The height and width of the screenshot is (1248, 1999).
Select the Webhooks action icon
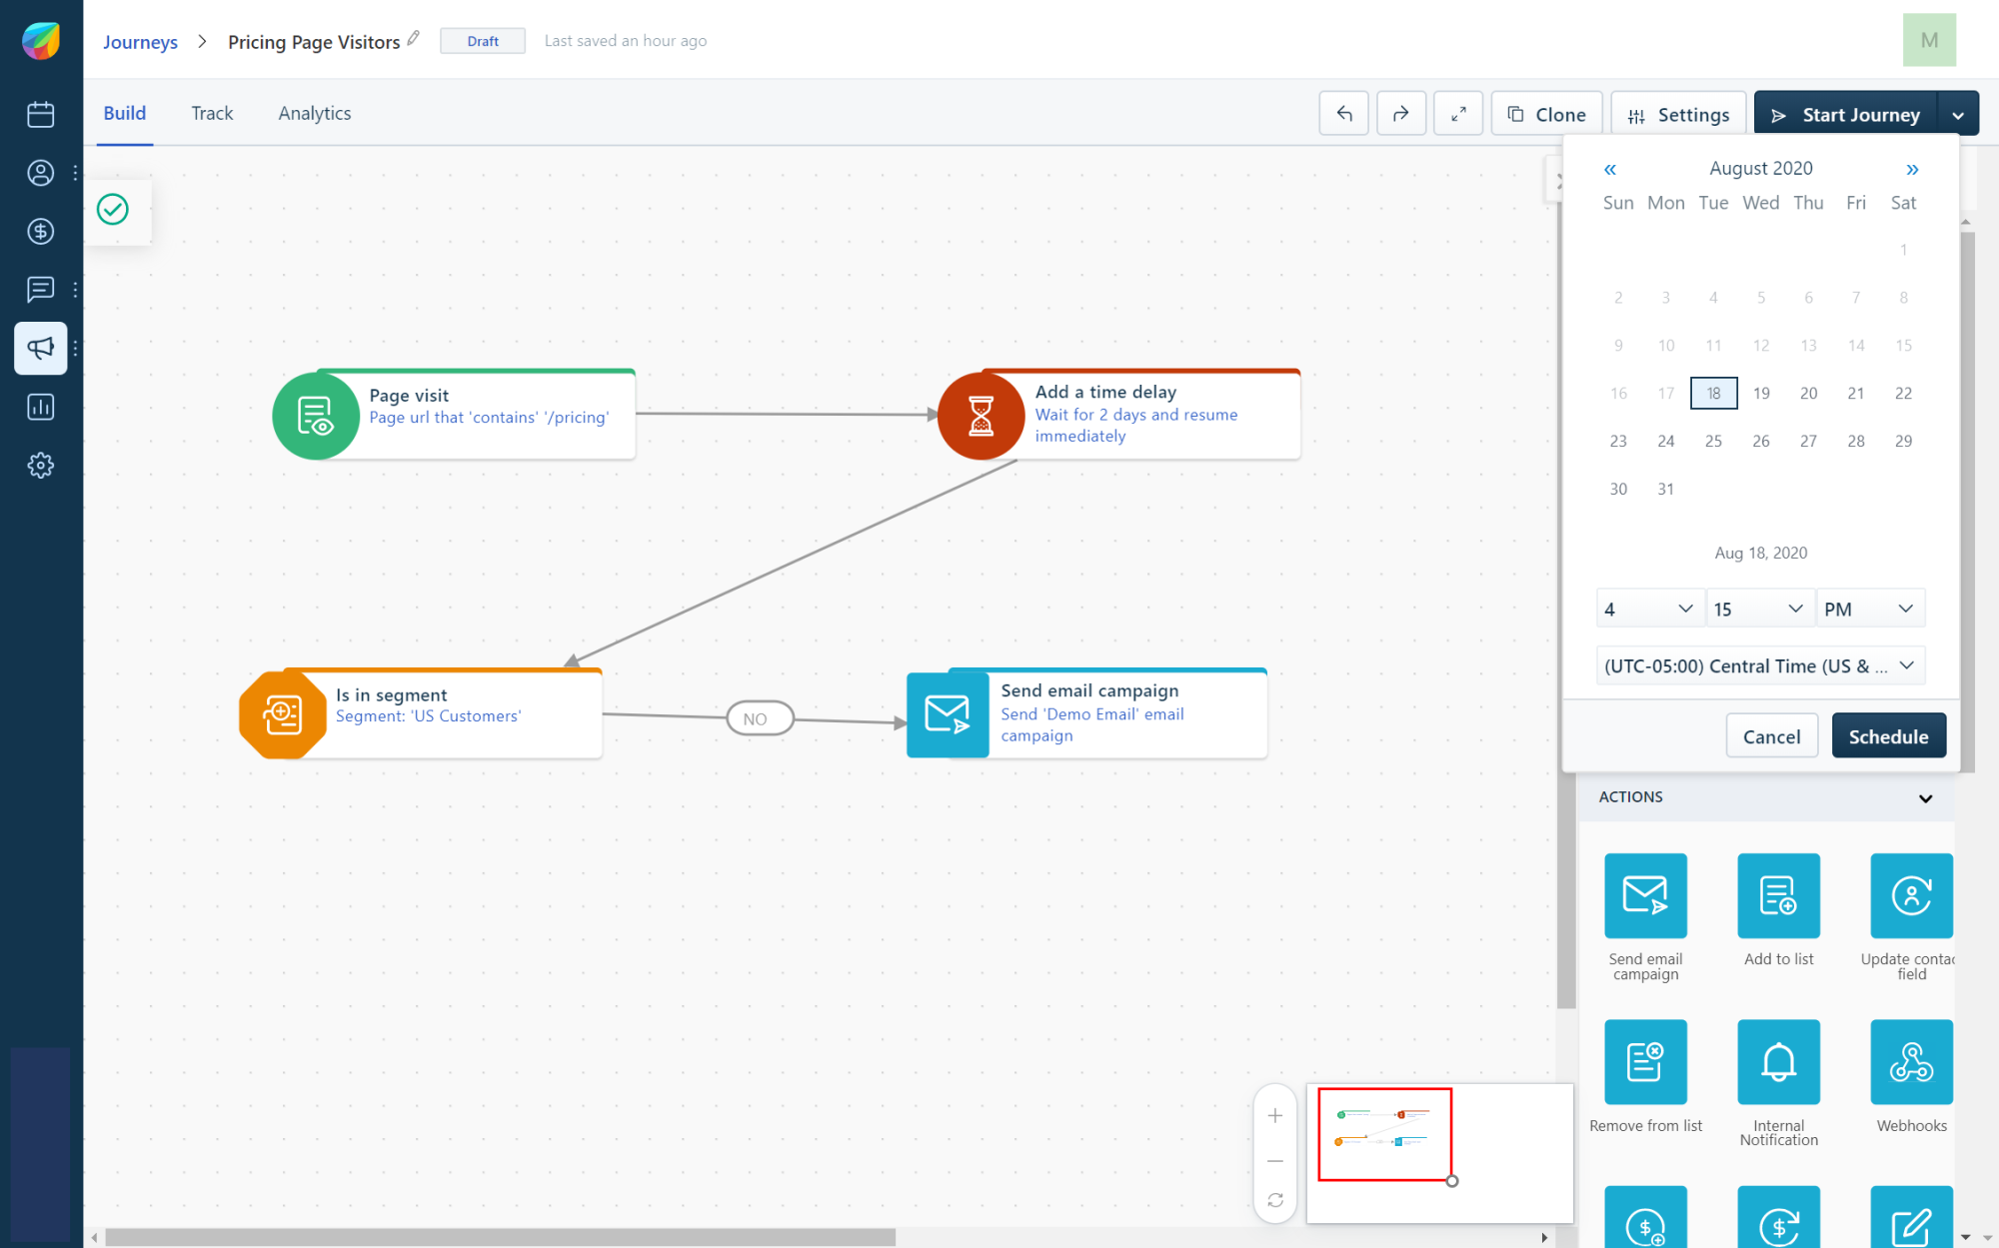(x=1910, y=1061)
